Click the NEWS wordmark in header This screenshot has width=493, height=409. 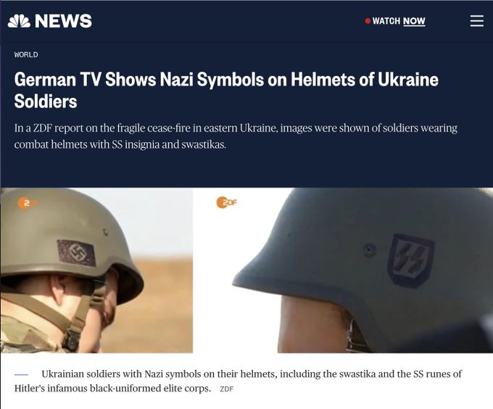(63, 21)
